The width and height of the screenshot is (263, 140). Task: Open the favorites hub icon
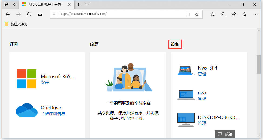212,14
